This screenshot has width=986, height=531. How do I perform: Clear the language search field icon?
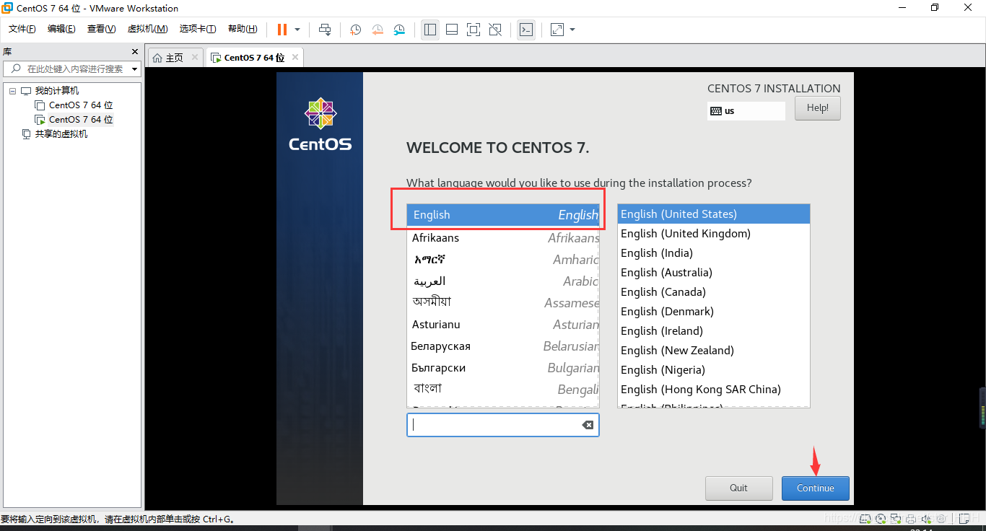point(588,425)
